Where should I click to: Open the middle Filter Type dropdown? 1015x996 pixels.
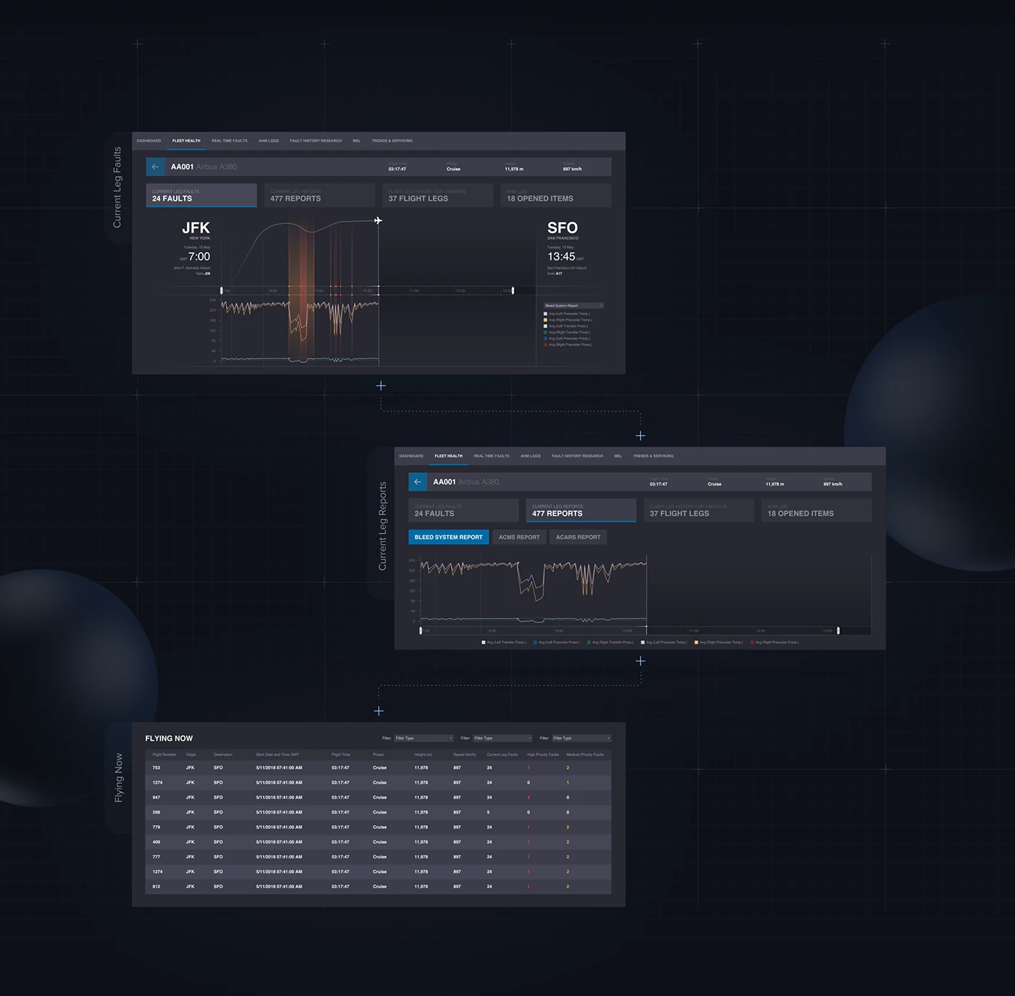point(502,738)
